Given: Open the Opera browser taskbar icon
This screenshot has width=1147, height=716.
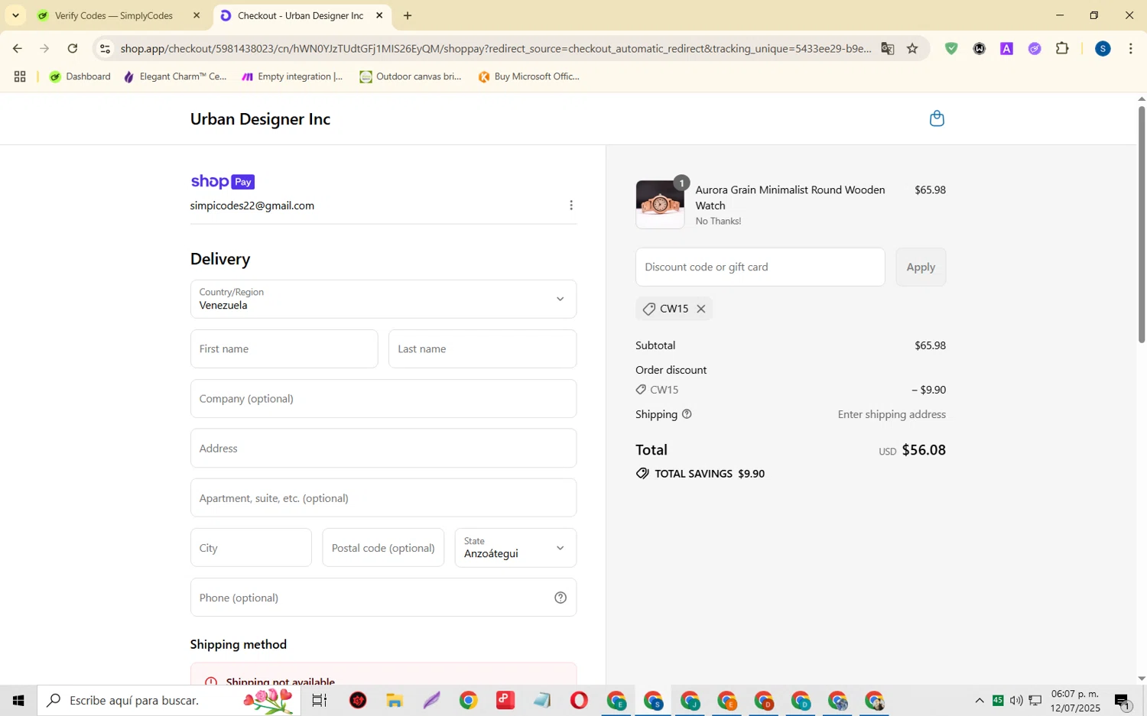Looking at the screenshot, I should (x=579, y=700).
